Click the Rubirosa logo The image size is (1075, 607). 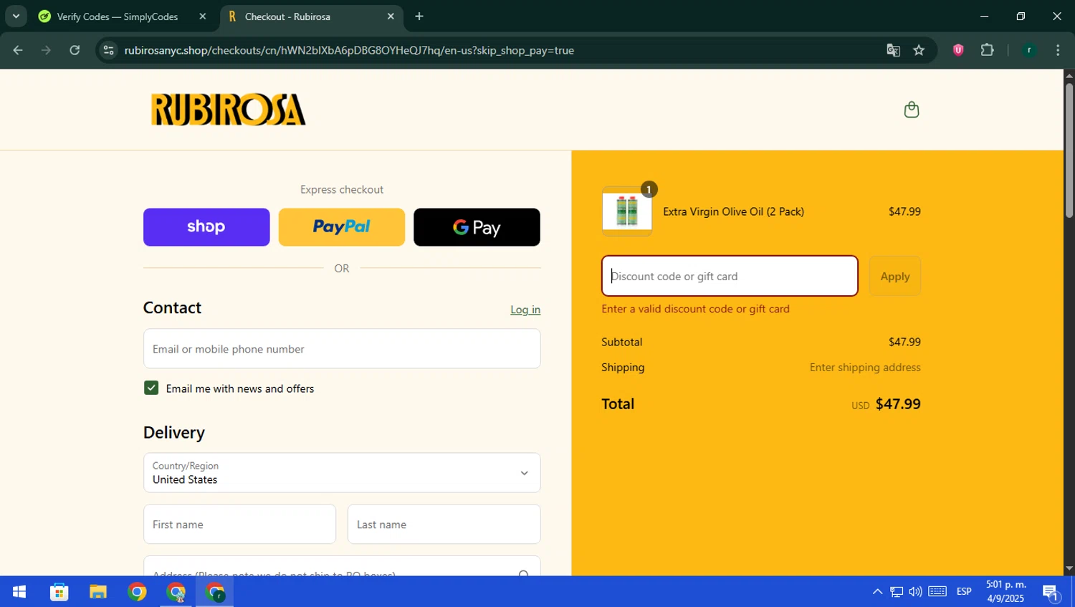tap(228, 110)
